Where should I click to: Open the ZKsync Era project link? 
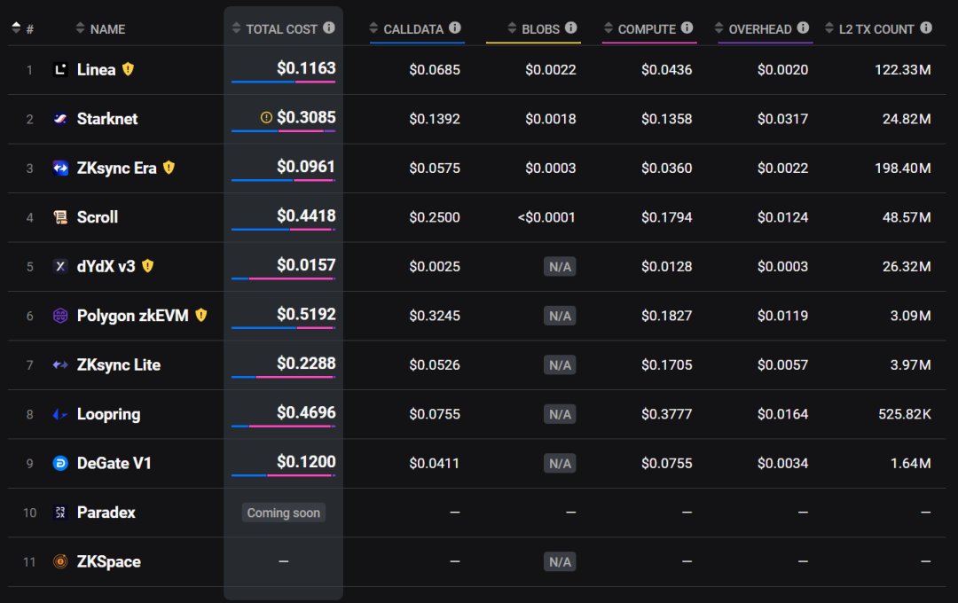[x=116, y=168]
